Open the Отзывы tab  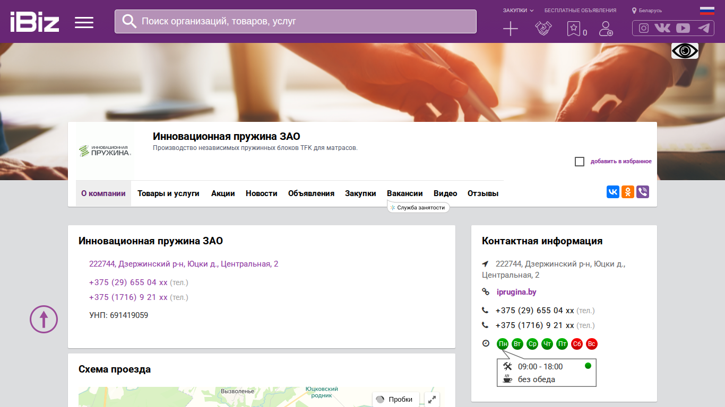pyautogui.click(x=483, y=193)
